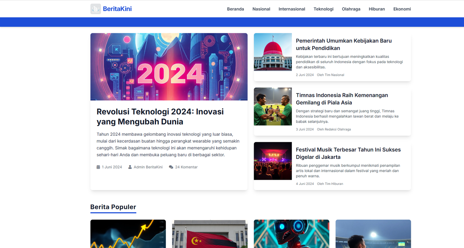Click the football players handshake thumbnail
The width and height of the screenshot is (464, 248).
(x=273, y=106)
